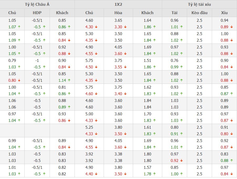The width and height of the screenshot is (237, 179).
Task: Click the red down arrow next to 3.30
Action: 125,27
